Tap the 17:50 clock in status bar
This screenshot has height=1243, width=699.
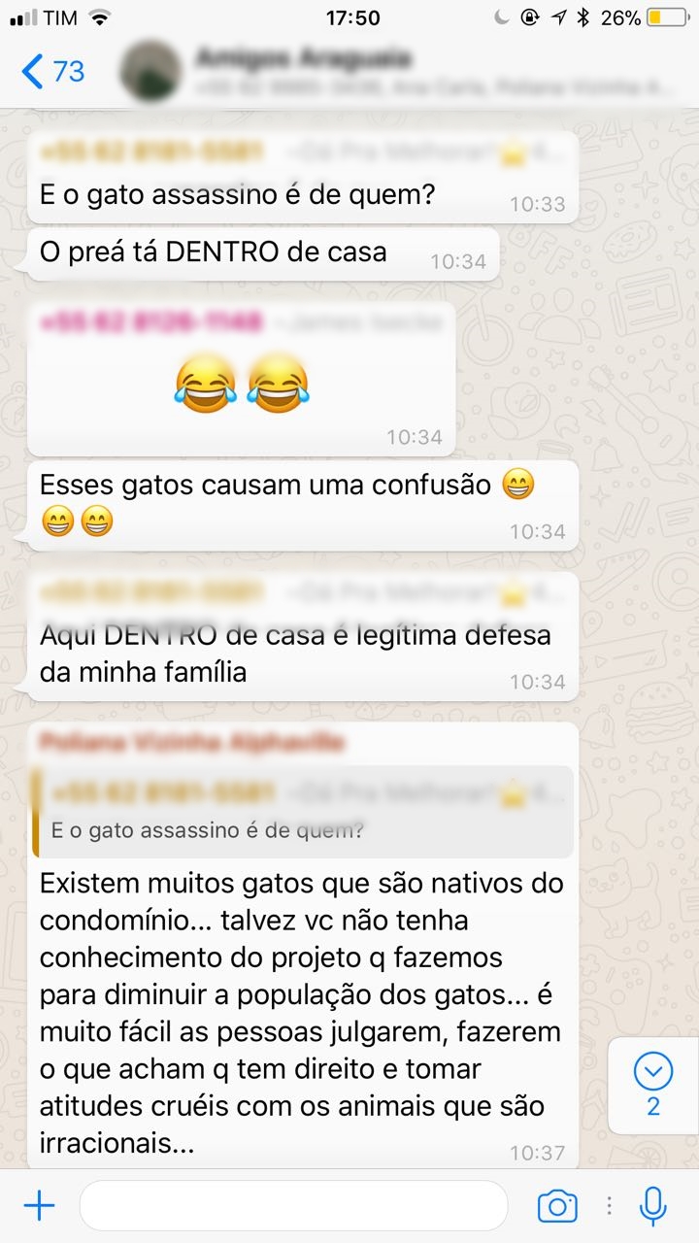353,17
